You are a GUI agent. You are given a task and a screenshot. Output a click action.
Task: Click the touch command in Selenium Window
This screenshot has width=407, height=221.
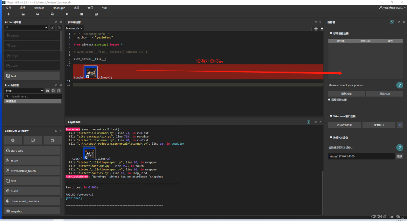tap(32, 161)
